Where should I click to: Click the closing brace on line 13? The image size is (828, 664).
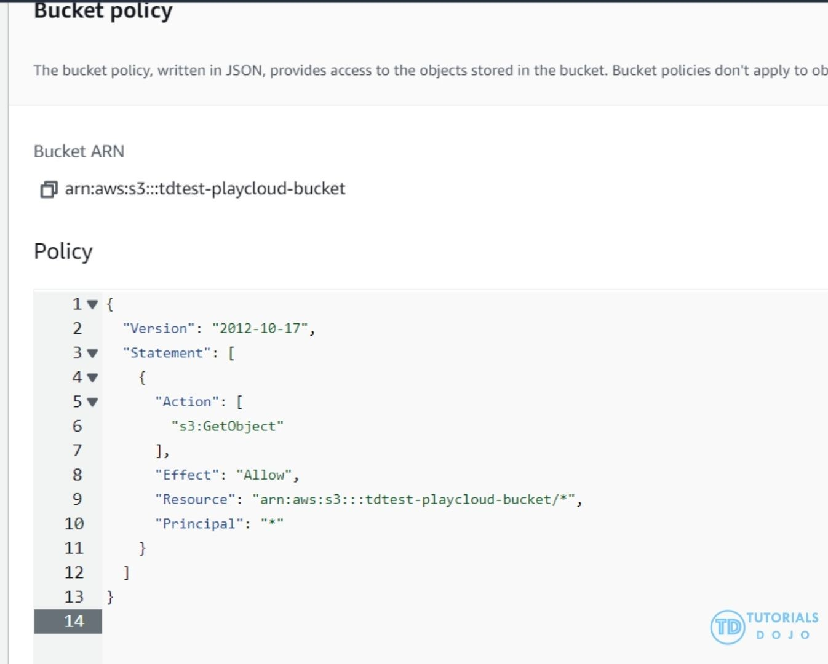tap(110, 597)
